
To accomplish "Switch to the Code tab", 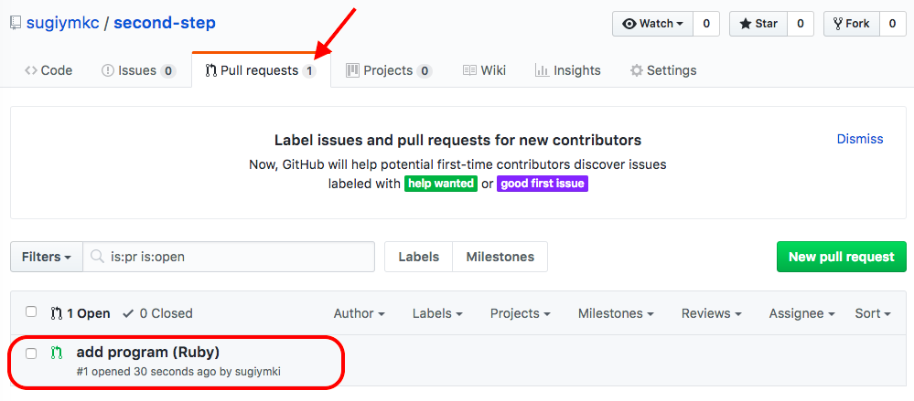I will (x=48, y=70).
